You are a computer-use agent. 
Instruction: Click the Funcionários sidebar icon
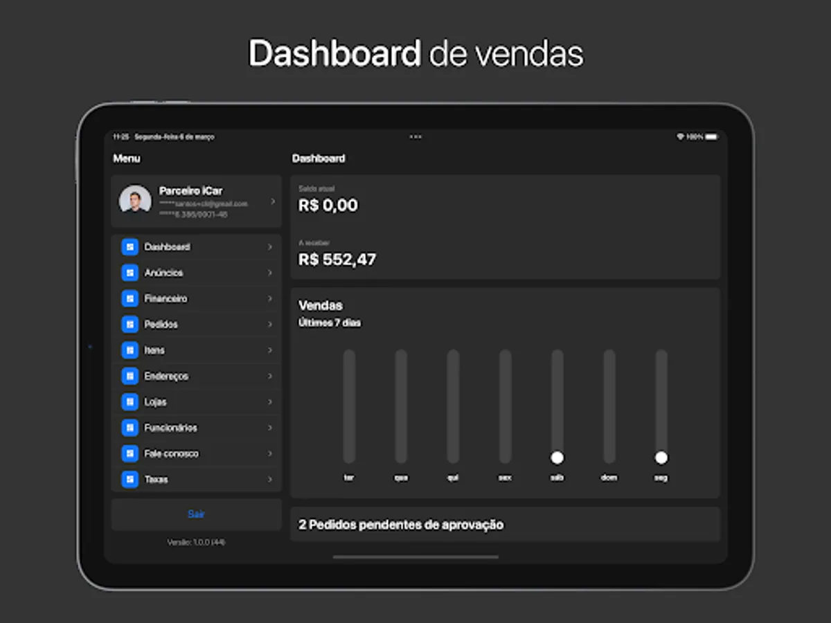click(x=130, y=427)
